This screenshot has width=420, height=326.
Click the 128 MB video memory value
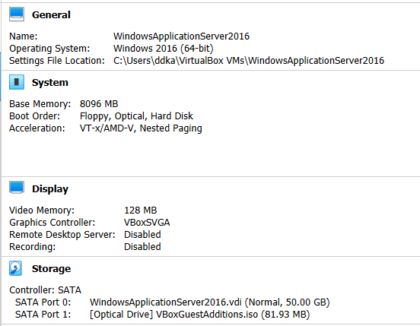[x=140, y=210]
